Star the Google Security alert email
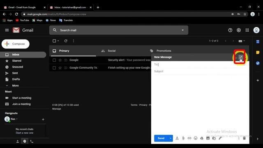Screen dimensions: 263x148 click(60, 60)
